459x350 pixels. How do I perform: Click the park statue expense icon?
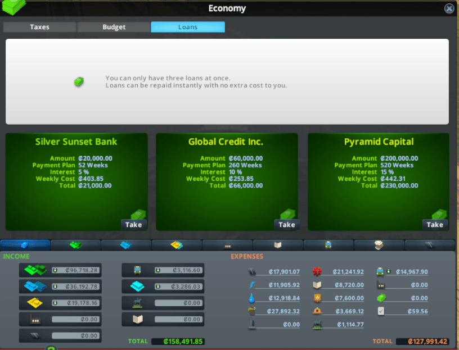[317, 325]
